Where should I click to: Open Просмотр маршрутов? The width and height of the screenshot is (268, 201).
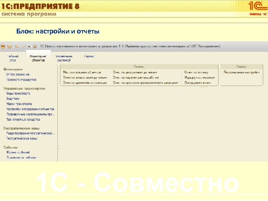click(x=21, y=80)
